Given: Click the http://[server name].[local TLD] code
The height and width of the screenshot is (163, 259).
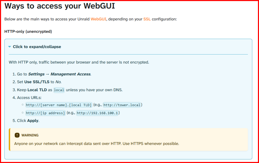Looking at the screenshot, I should tap(59, 105).
